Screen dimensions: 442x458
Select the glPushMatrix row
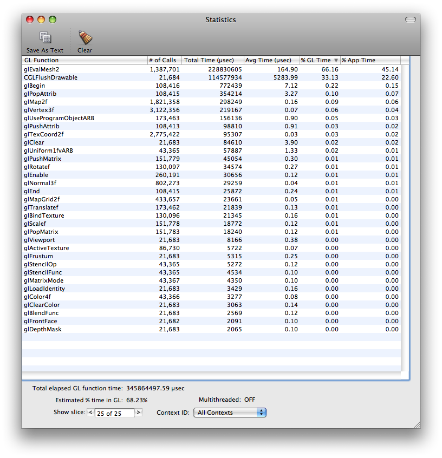pos(211,159)
